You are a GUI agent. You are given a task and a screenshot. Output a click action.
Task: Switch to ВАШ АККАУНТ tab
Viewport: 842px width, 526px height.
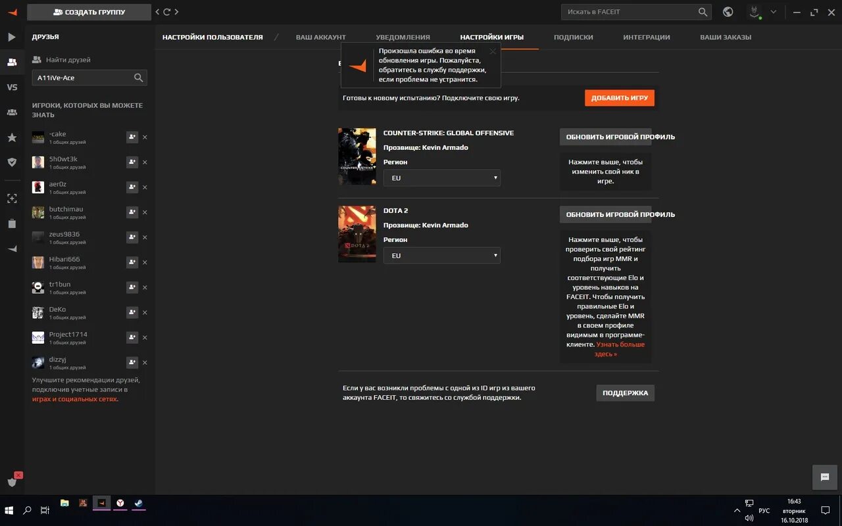tap(320, 37)
